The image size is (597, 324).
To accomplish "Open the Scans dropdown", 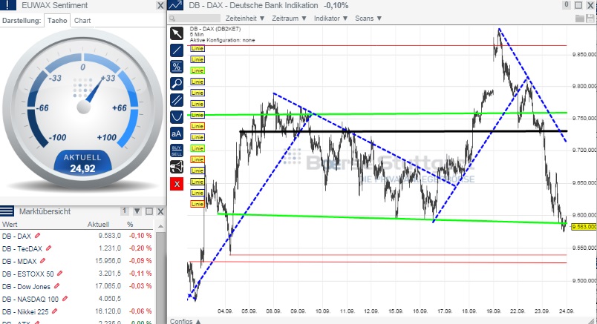I will pos(368,19).
